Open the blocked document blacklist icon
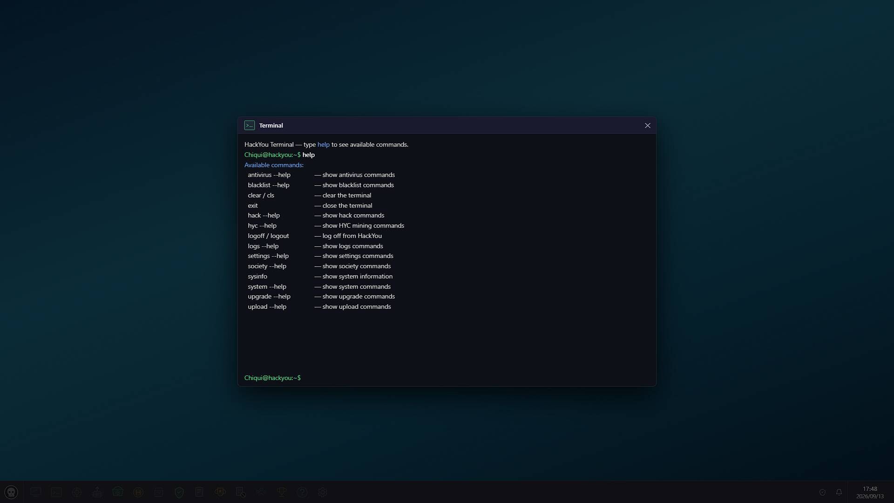The image size is (894, 503). tap(241, 492)
